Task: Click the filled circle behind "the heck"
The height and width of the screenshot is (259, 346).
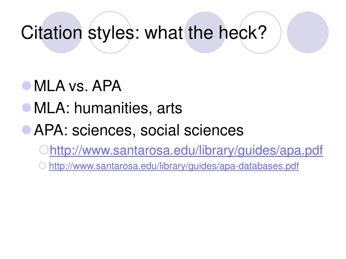Action: tap(205, 32)
